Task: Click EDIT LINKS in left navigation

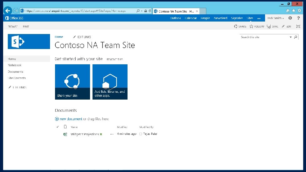Action: (18, 87)
